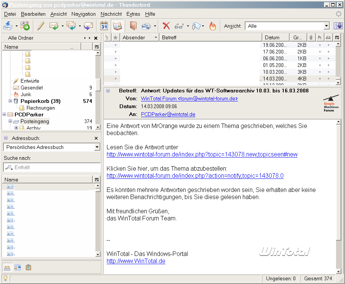Click the http://www.WinTotal.de link
The width and height of the screenshot is (345, 284).
point(136,261)
